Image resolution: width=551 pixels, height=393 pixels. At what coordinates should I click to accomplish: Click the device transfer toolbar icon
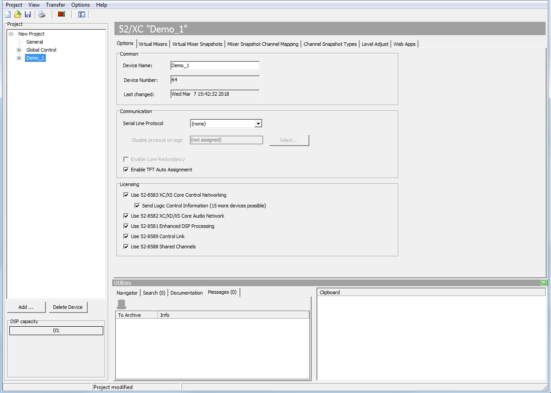point(61,14)
